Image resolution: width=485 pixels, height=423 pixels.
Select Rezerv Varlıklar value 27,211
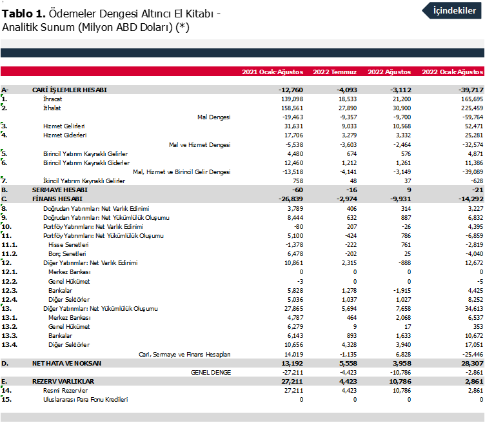[292, 381]
